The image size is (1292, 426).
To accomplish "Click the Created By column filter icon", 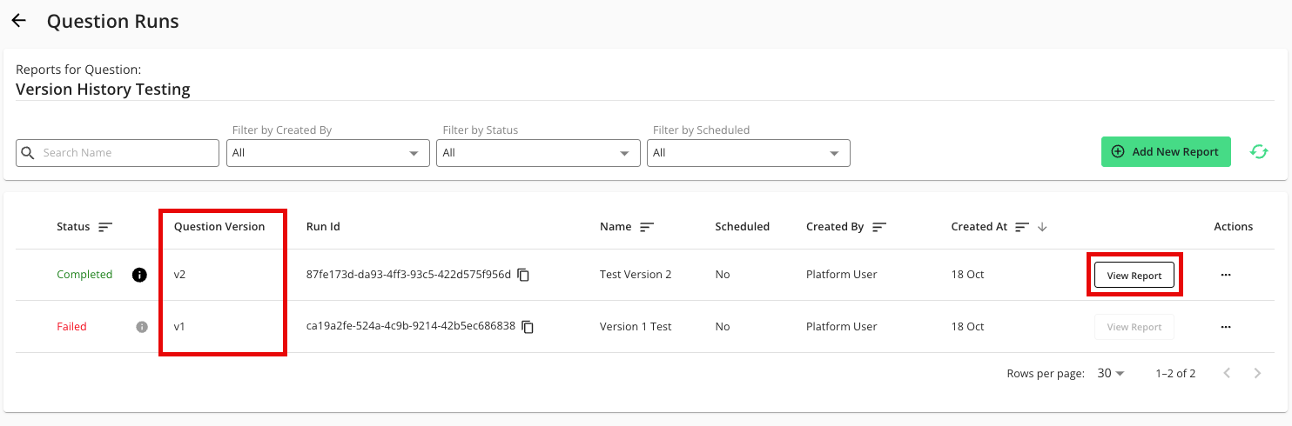I will coord(879,227).
